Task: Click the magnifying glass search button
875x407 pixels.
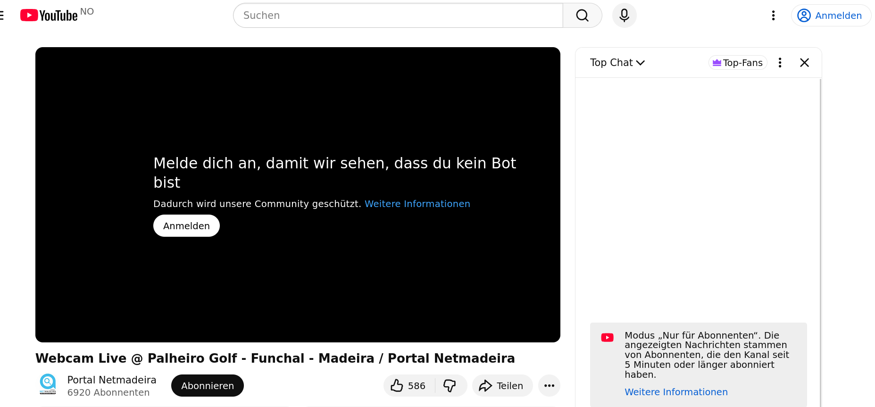Action: click(x=583, y=16)
